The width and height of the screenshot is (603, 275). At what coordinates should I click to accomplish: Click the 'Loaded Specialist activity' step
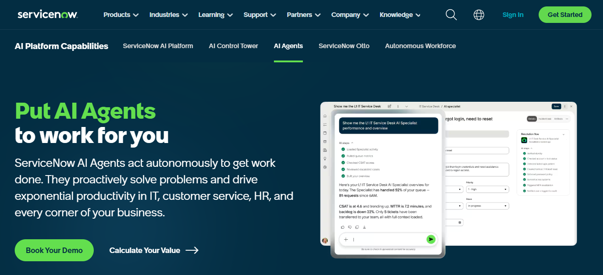(362, 149)
